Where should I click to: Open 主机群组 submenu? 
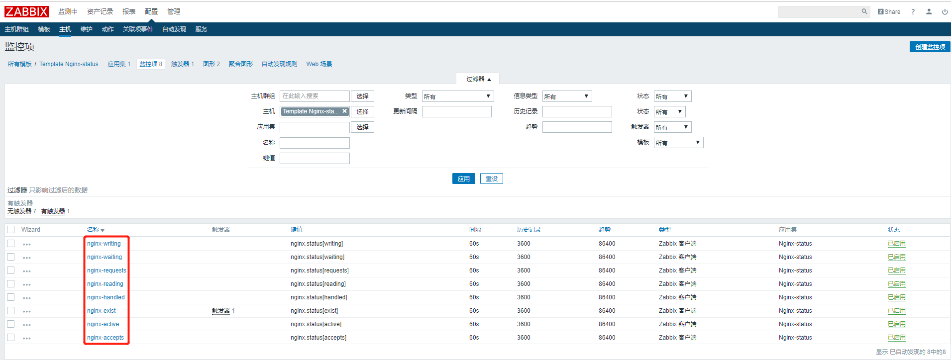point(17,29)
